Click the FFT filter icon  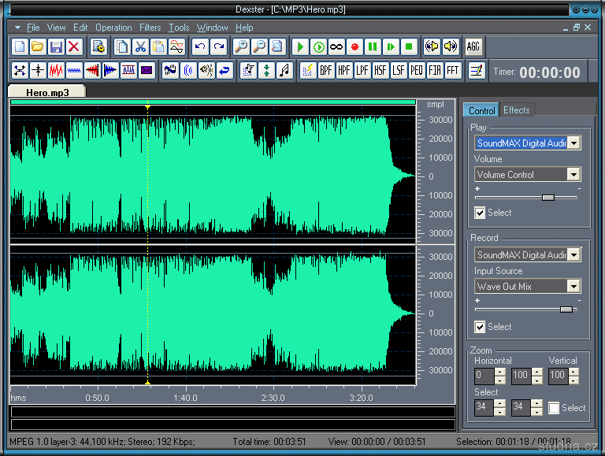[x=453, y=71]
